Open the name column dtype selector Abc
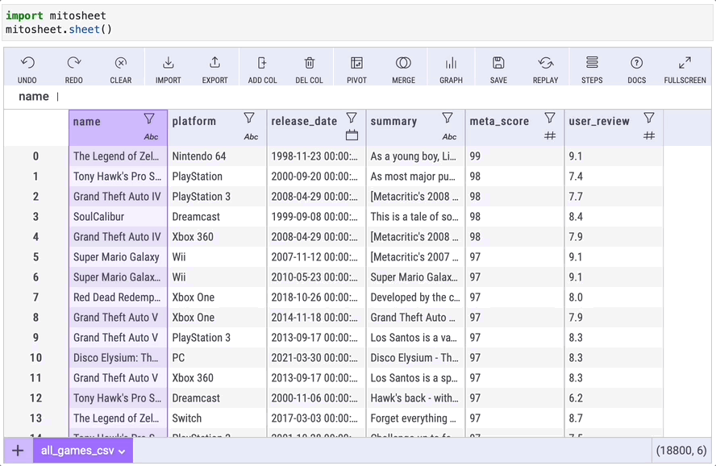716x466 pixels. 151,135
